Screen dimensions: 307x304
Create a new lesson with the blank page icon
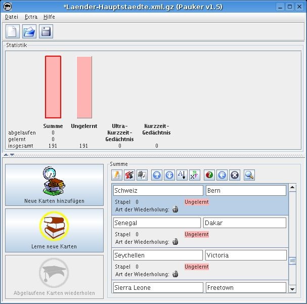pyautogui.click(x=13, y=31)
